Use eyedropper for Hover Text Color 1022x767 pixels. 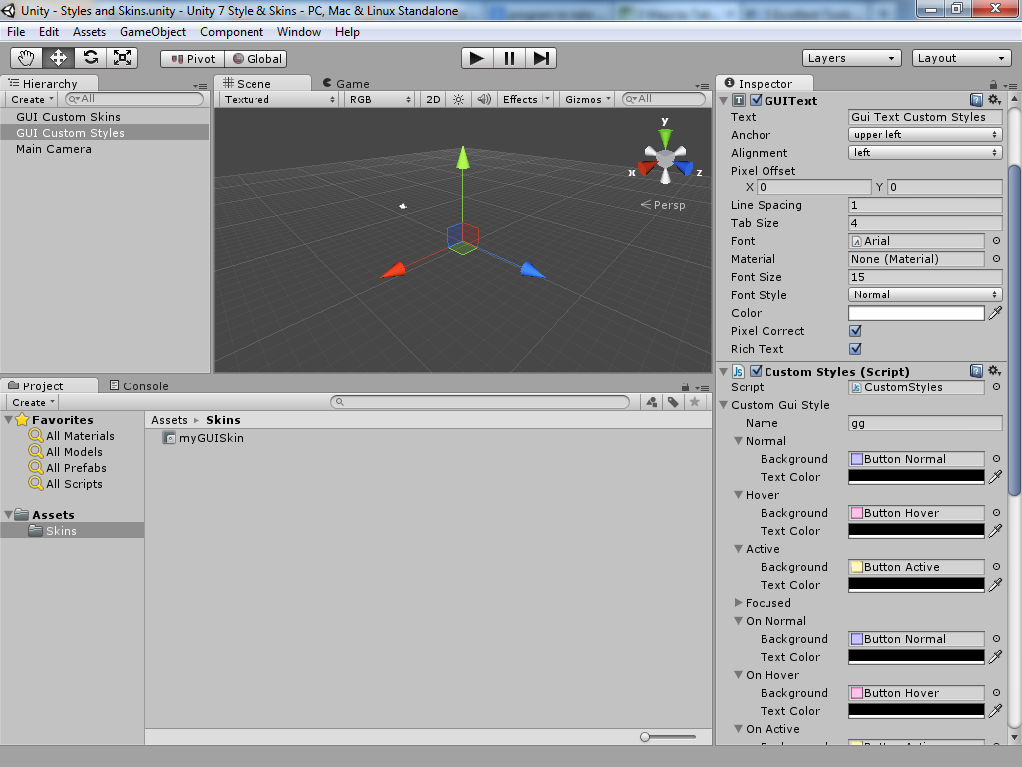click(995, 531)
